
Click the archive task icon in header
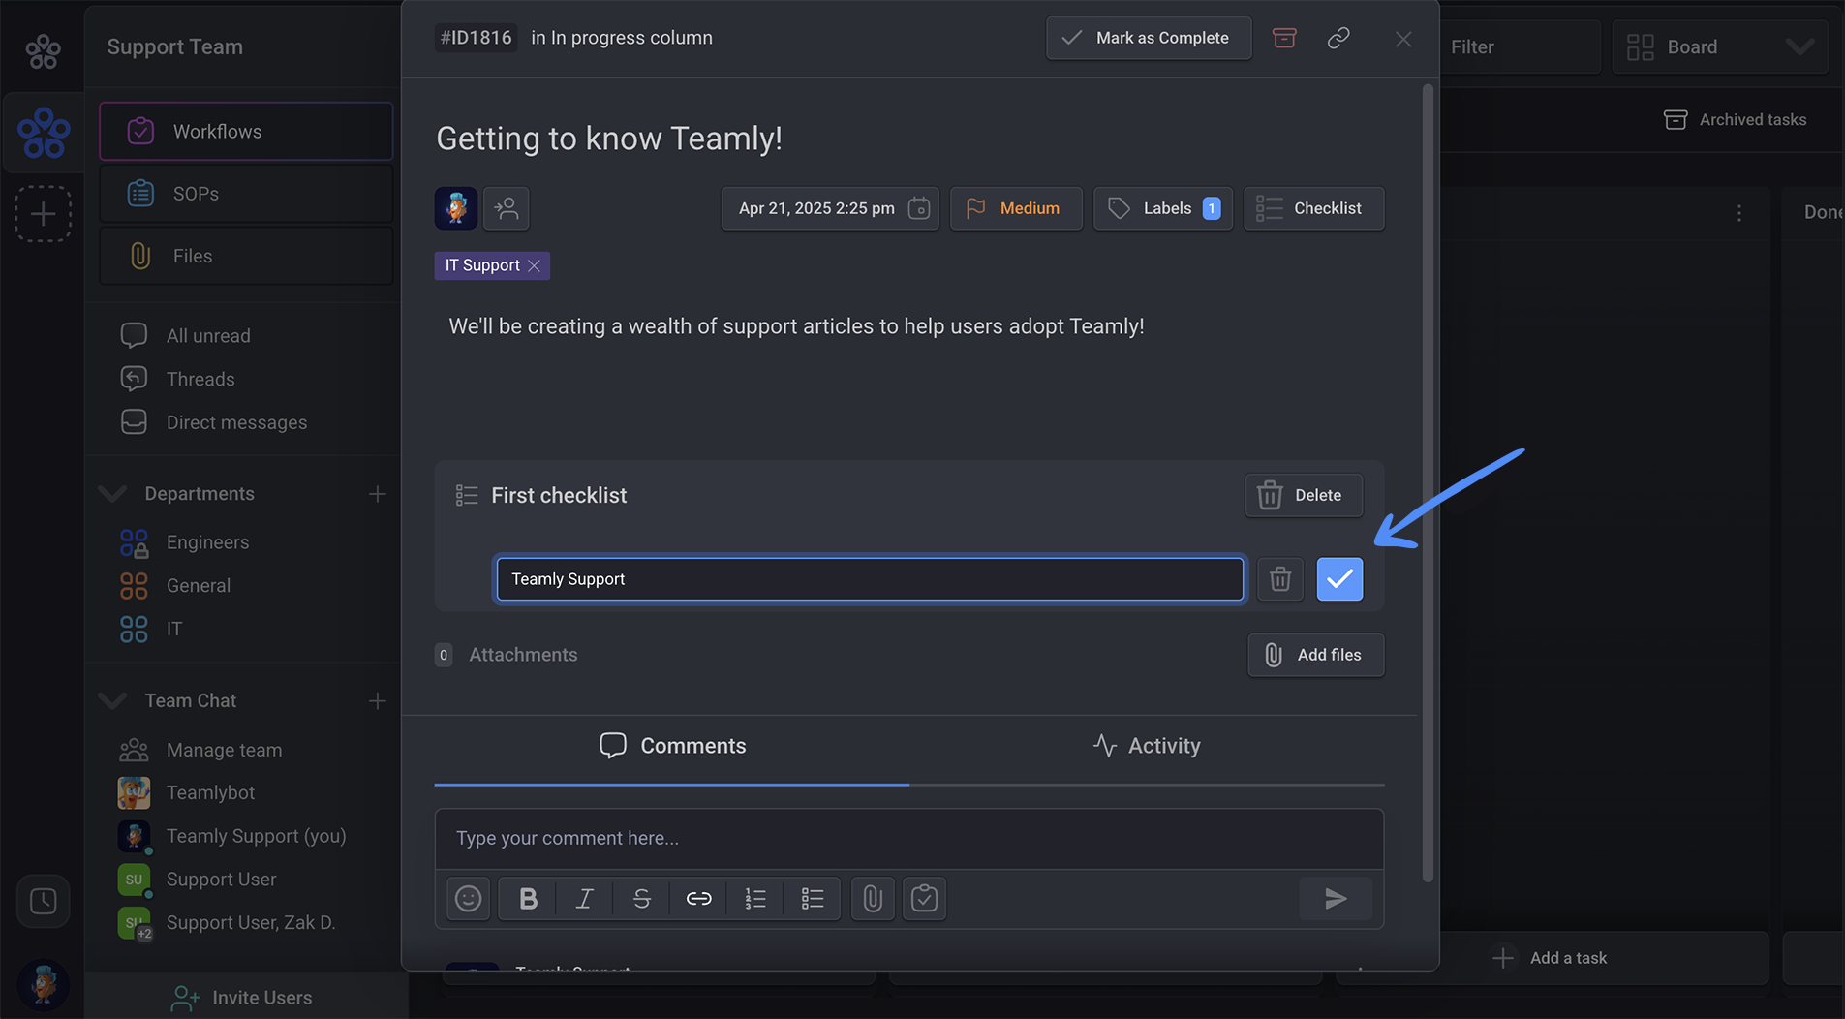click(1284, 38)
